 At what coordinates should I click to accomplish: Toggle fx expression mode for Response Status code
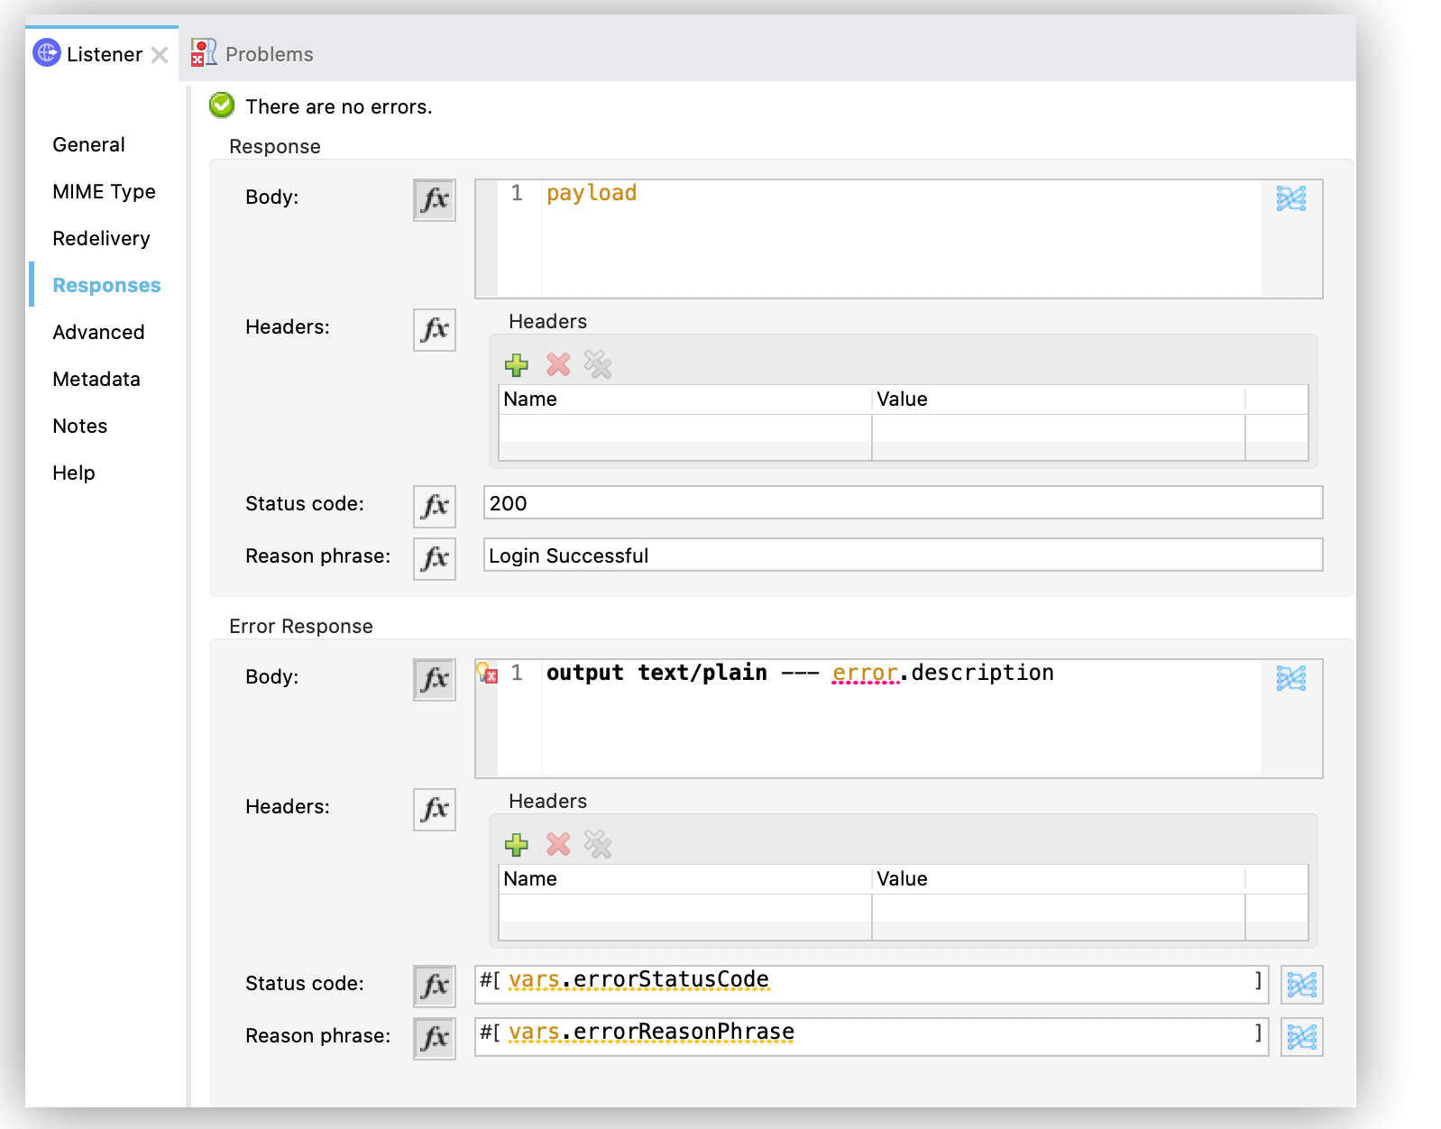434,506
